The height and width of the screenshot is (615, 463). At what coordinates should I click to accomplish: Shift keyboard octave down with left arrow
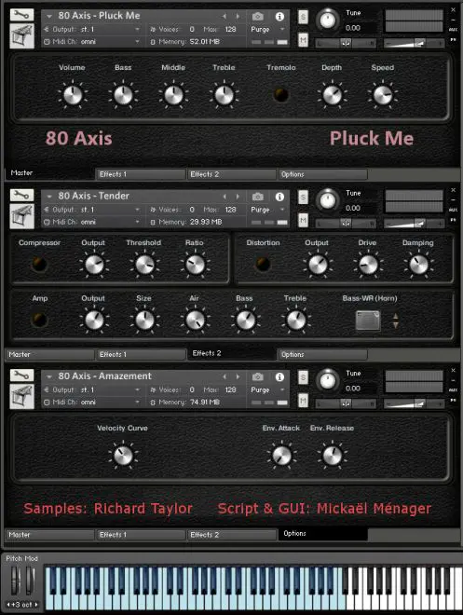(x=7, y=605)
